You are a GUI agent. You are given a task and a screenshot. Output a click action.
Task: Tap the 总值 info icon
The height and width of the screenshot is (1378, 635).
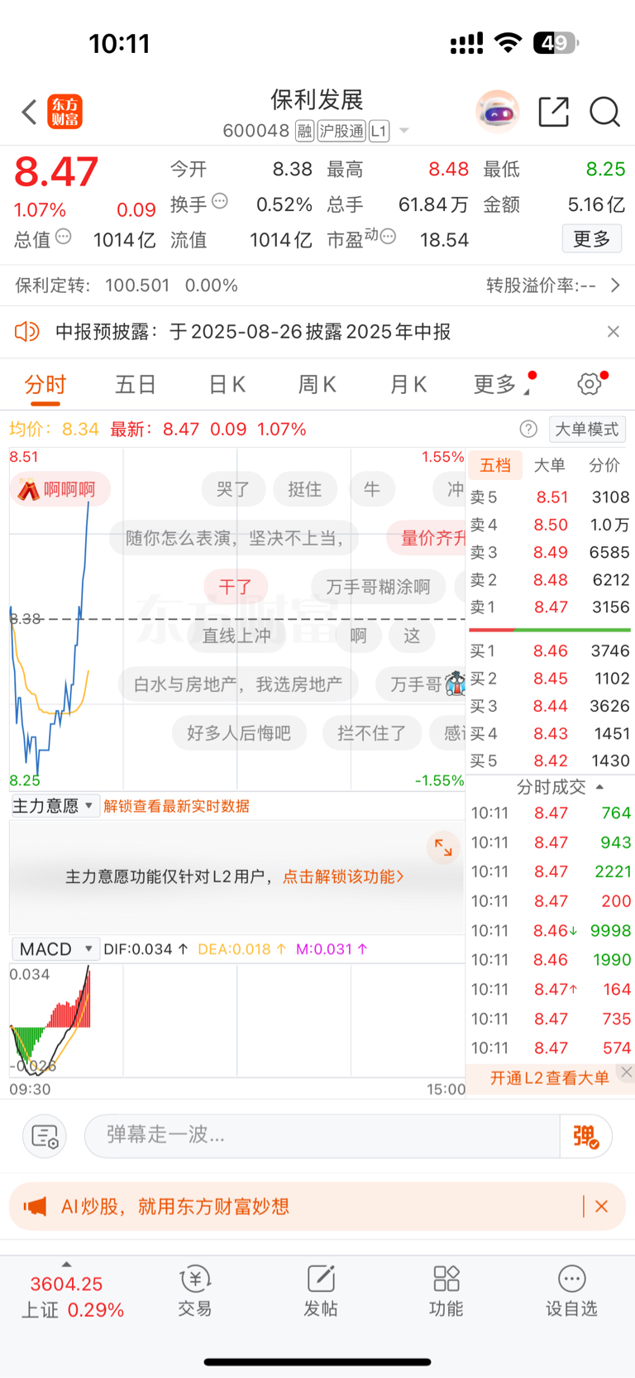[x=63, y=237]
